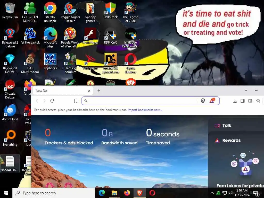Image resolution: width=264 pixels, height=198 pixels.
Task: Close the New Tab tab
Action: click(x=89, y=91)
